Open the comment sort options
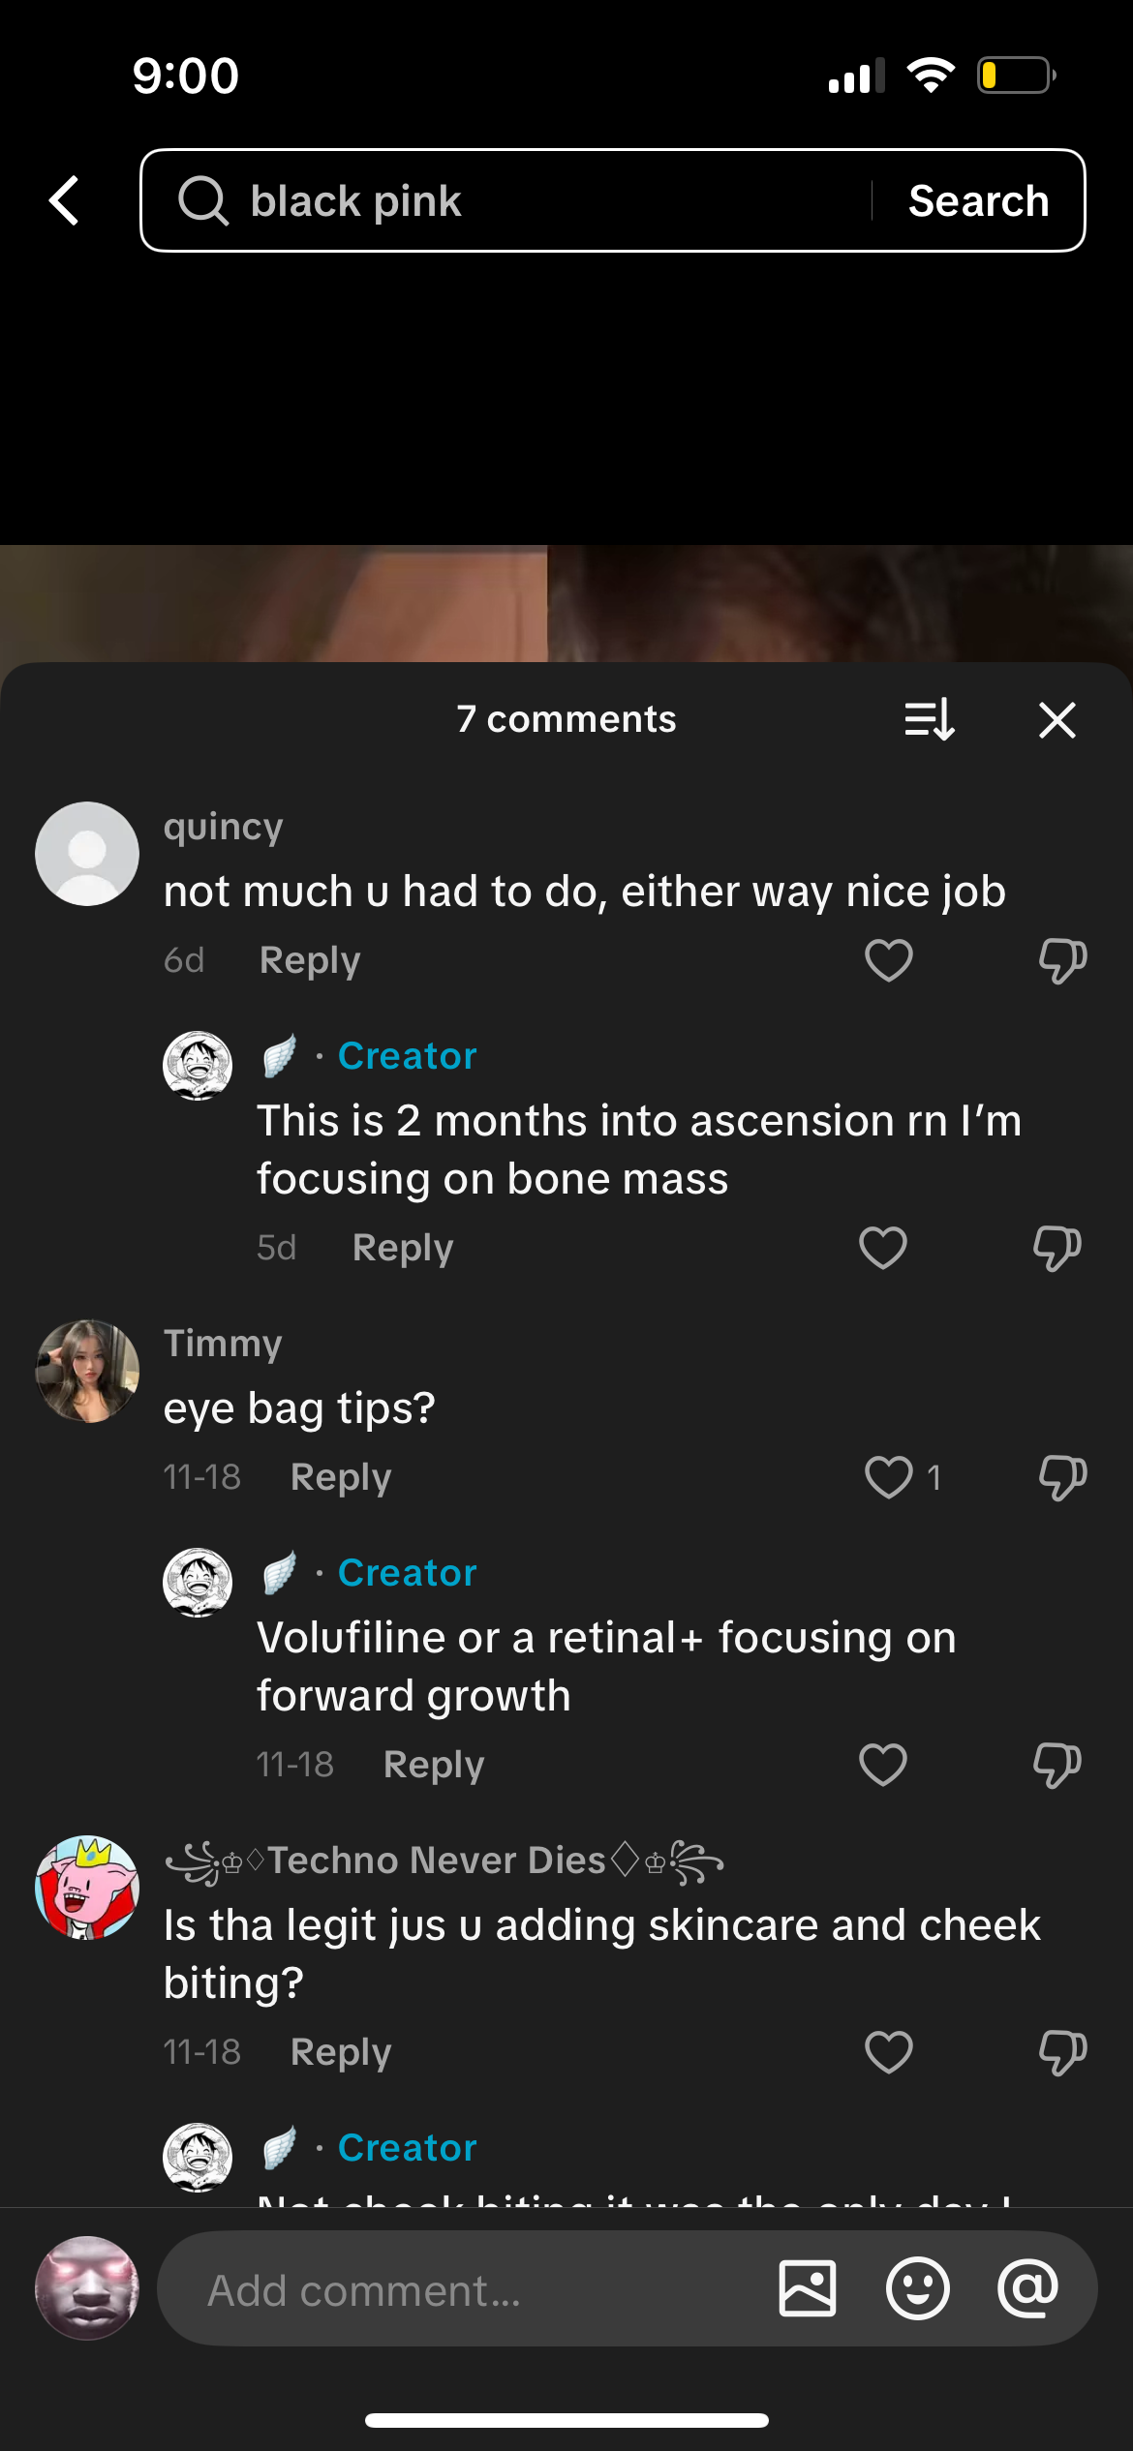 click(x=930, y=720)
